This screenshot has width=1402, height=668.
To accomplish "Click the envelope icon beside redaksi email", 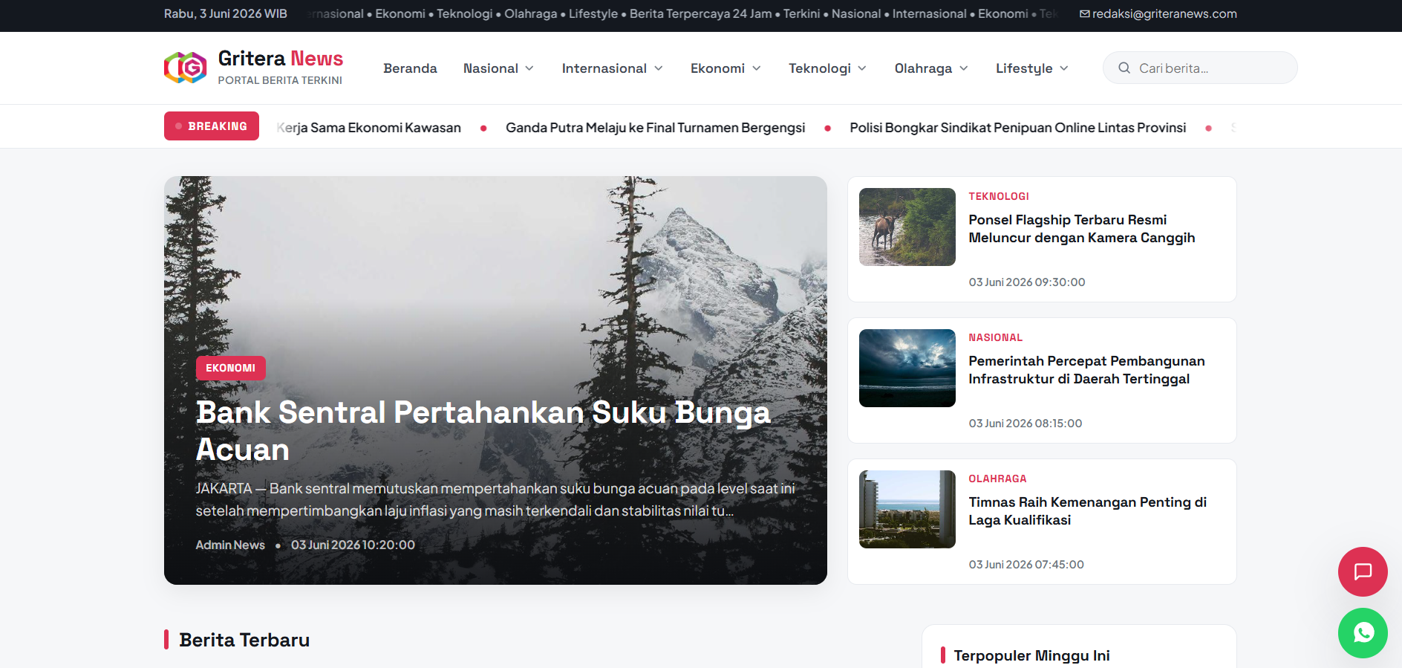I will click(1085, 14).
